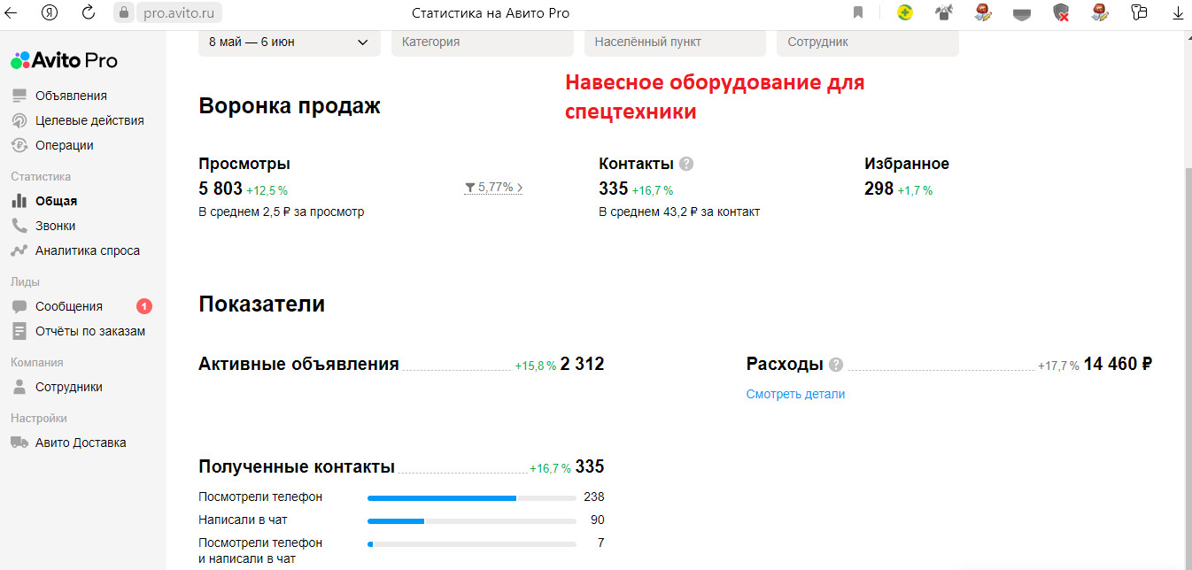The height and width of the screenshot is (570, 1192).
Task: Click the Населённый пункт filter field
Action: [x=675, y=42]
